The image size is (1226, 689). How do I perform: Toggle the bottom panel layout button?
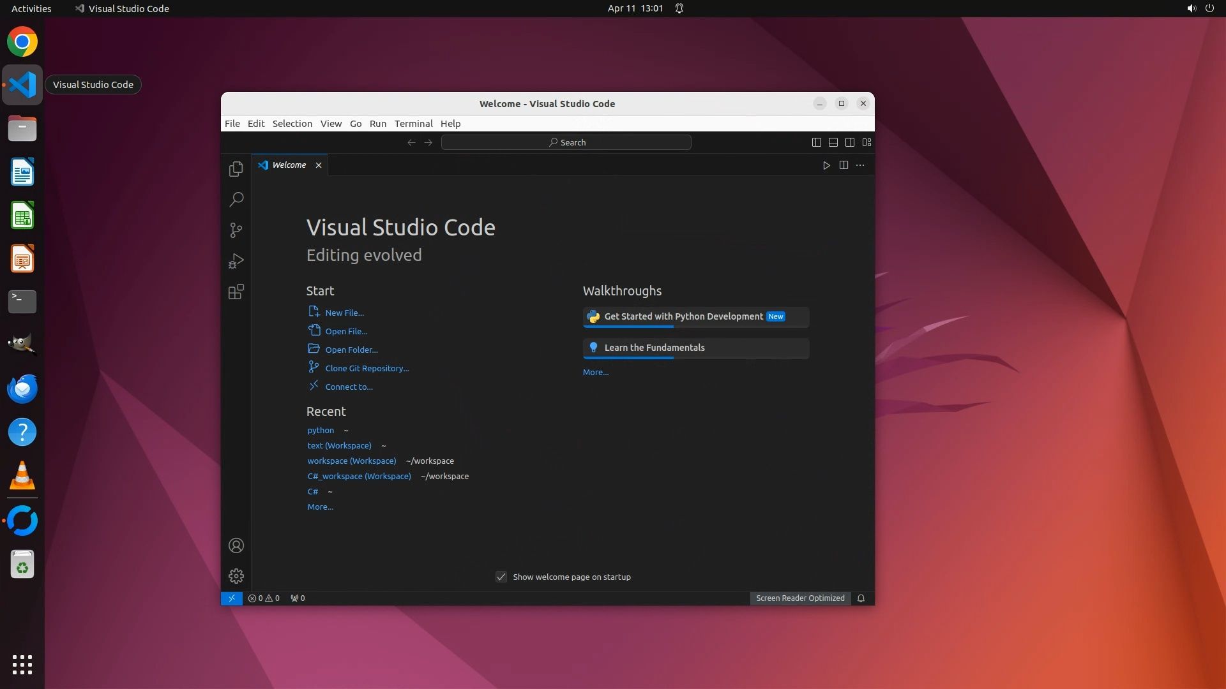click(x=833, y=142)
